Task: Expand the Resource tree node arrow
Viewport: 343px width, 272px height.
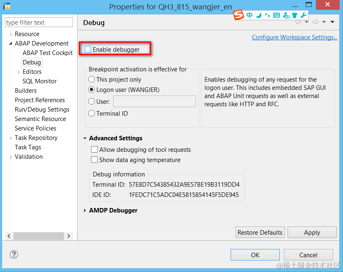Action: point(11,34)
